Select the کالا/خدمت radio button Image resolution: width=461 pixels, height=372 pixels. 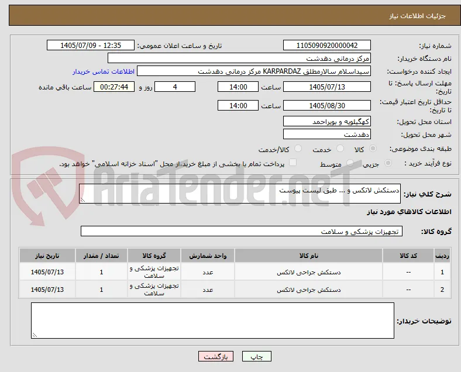[298, 149]
